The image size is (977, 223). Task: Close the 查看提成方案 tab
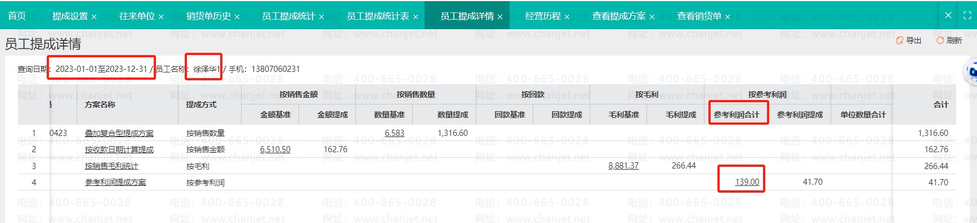click(652, 17)
